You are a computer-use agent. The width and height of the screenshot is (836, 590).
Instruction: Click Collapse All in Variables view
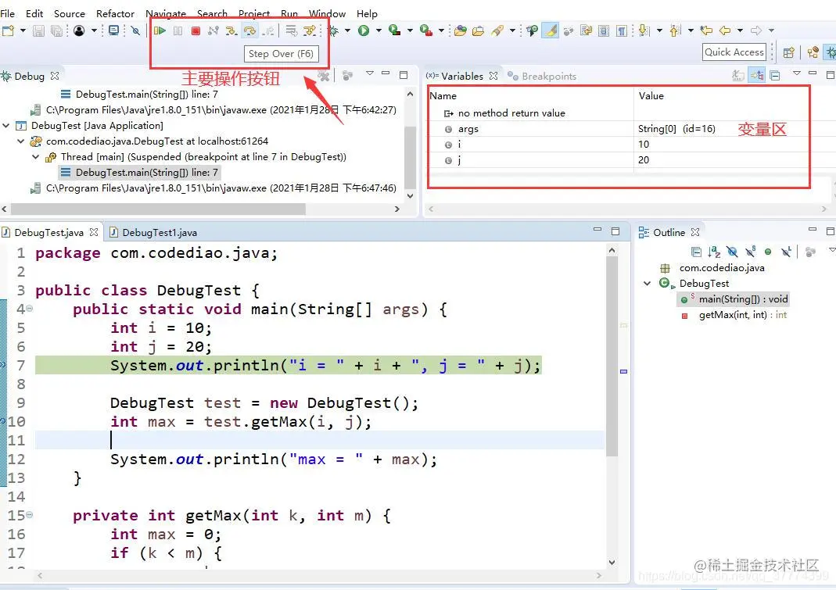(775, 76)
